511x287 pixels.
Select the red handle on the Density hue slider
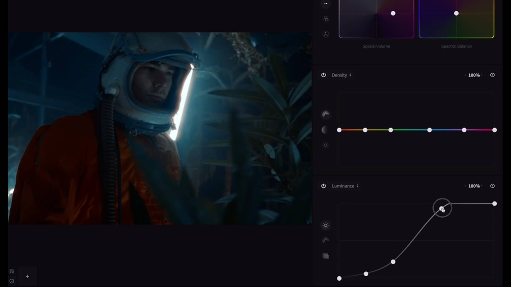pyautogui.click(x=339, y=130)
